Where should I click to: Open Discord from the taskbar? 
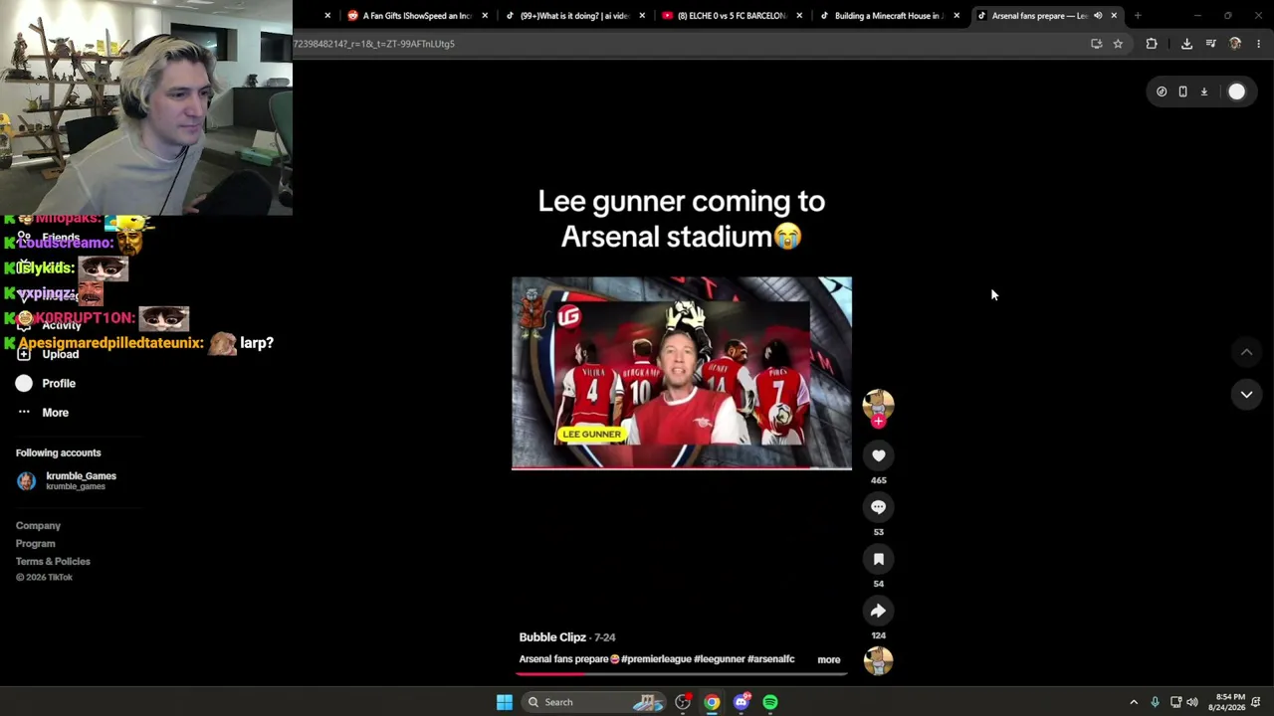click(x=741, y=702)
